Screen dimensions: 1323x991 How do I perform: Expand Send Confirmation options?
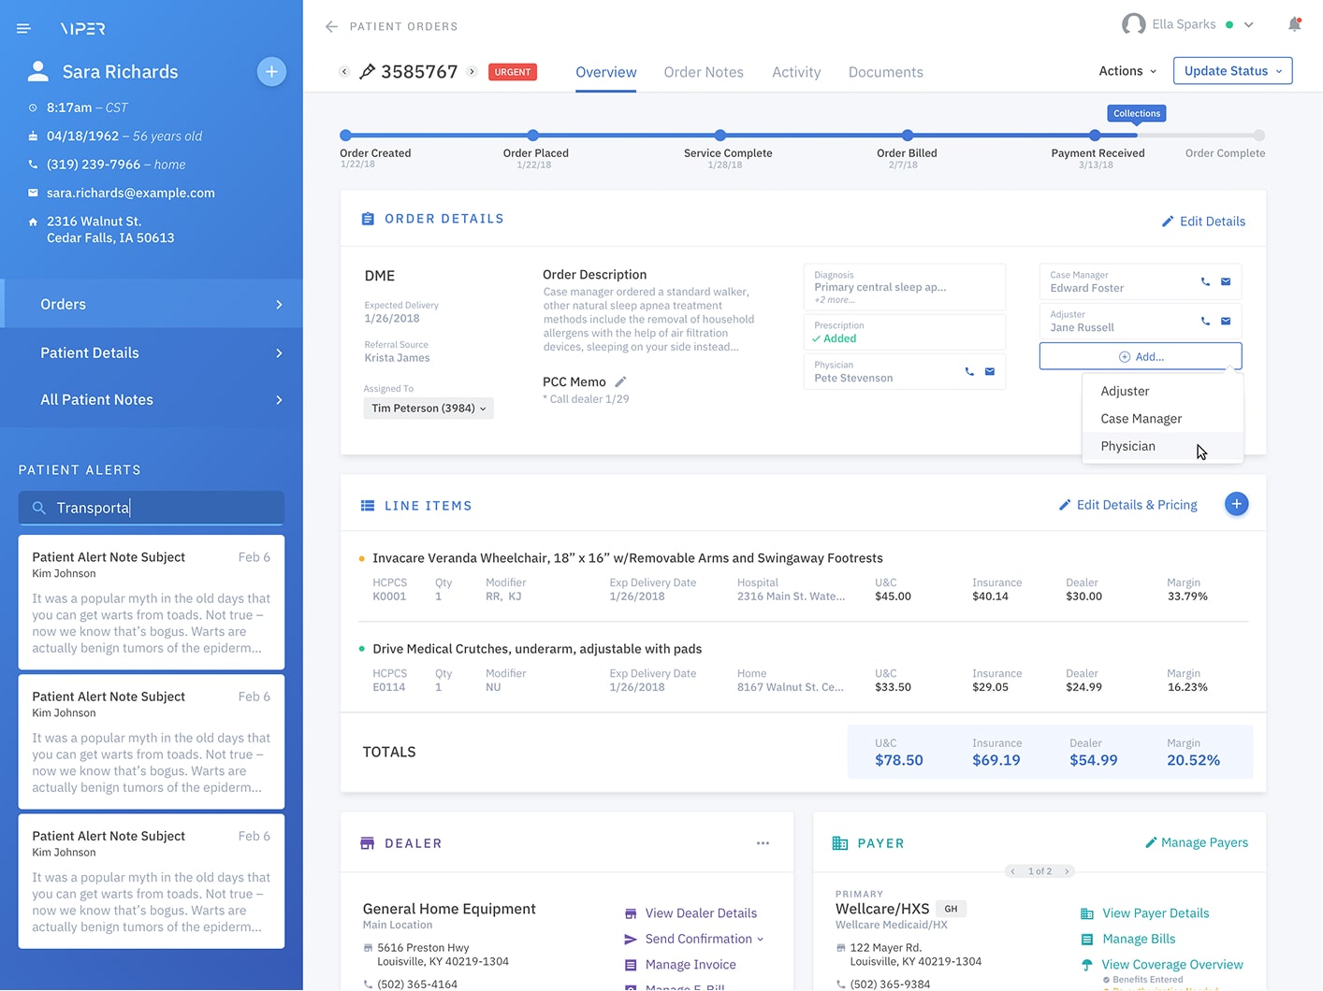pyautogui.click(x=760, y=940)
